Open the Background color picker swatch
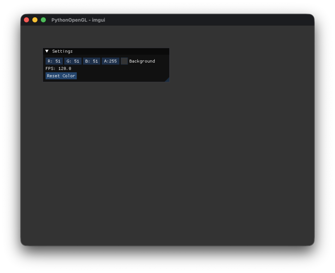This screenshot has height=273, width=335. tap(124, 61)
